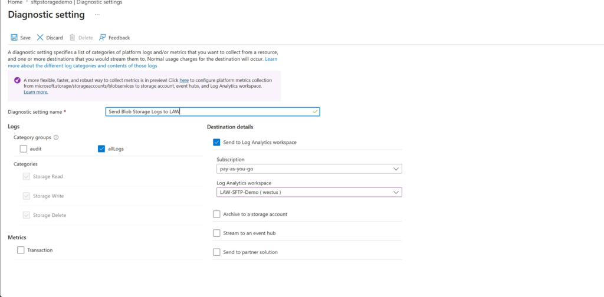Enable the Transaction metrics checkbox

tap(21, 250)
